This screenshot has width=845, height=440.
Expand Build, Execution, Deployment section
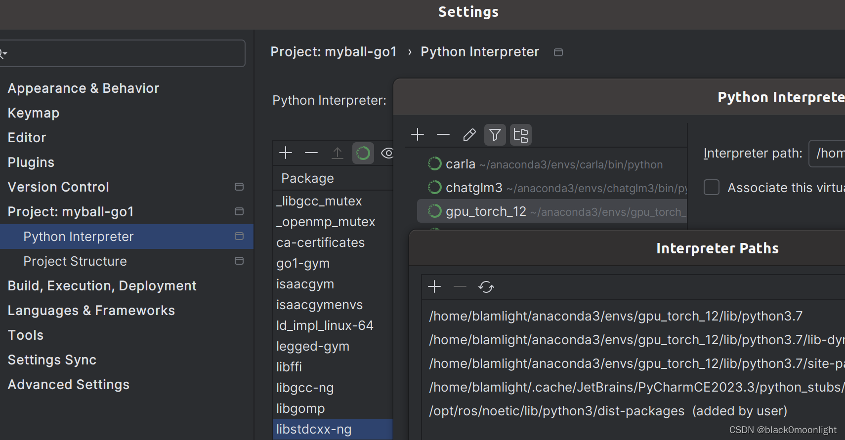(x=102, y=286)
